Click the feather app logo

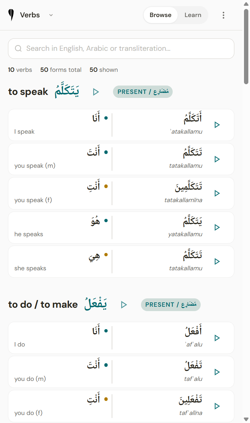tap(11, 15)
